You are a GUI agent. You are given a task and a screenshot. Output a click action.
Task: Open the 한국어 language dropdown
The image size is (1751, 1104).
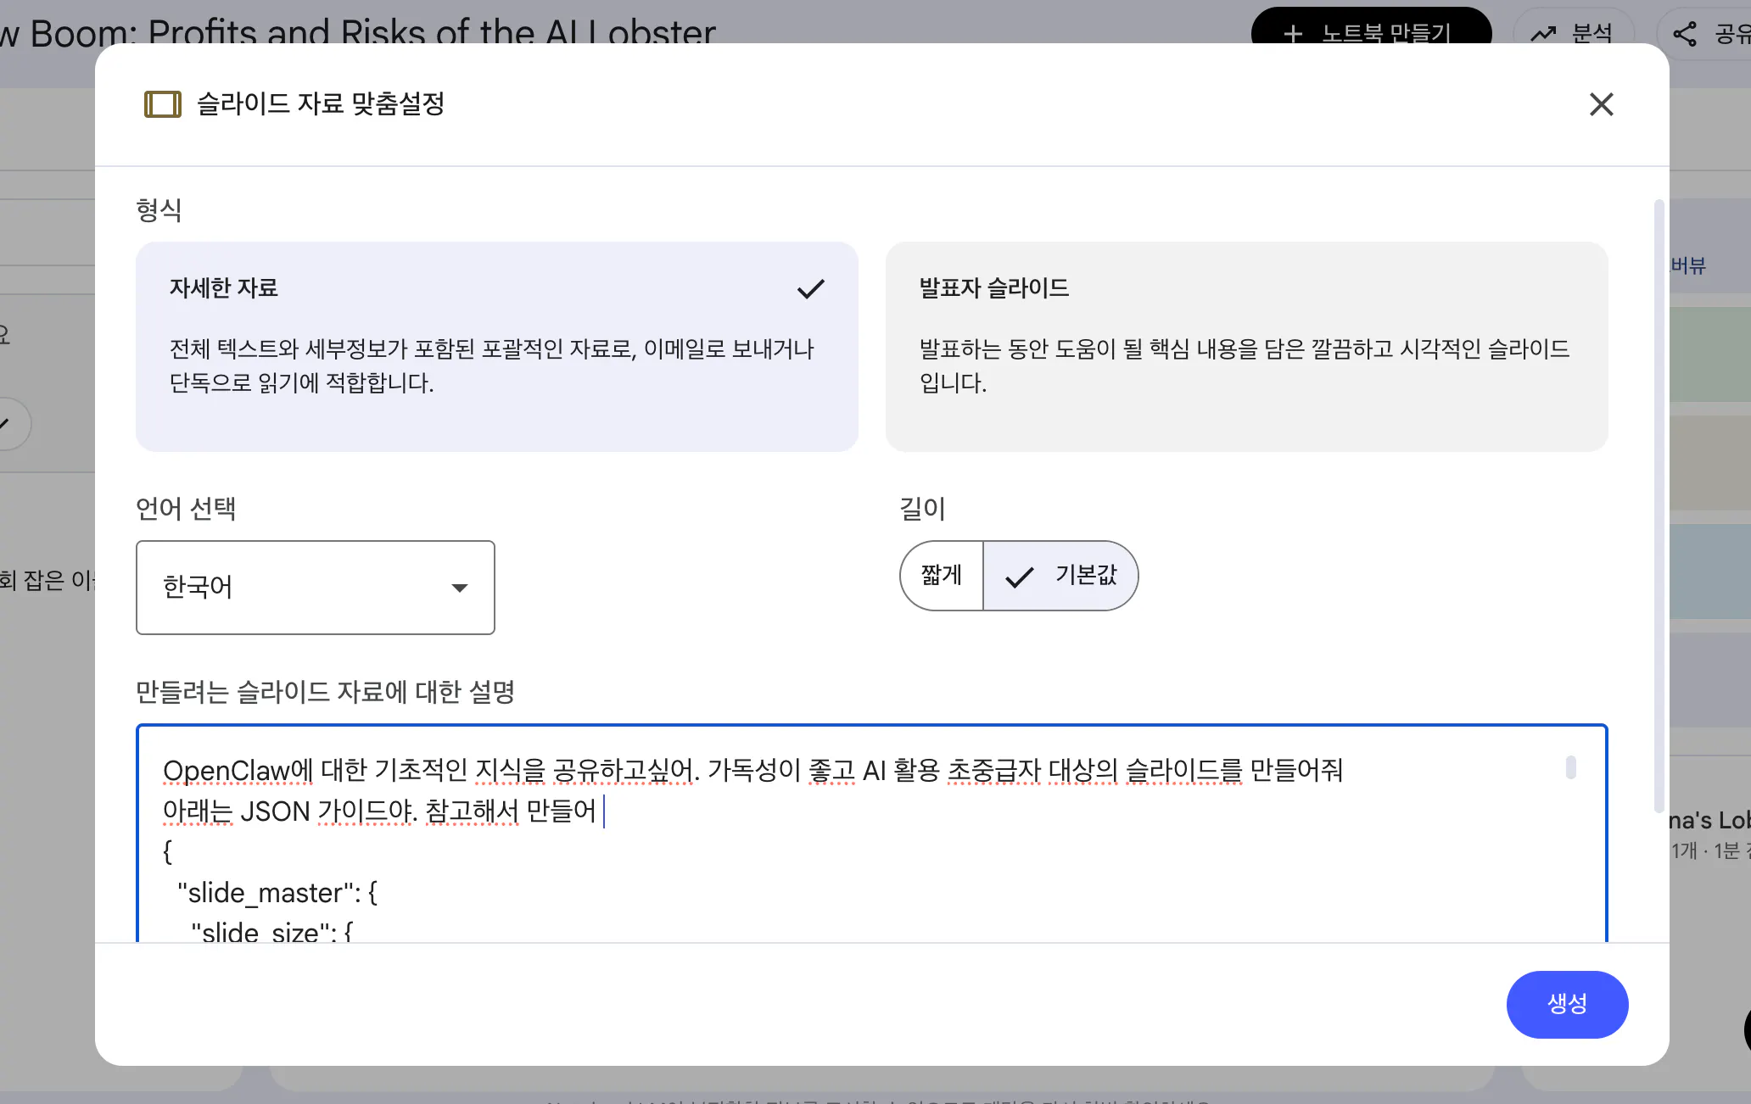click(x=315, y=587)
